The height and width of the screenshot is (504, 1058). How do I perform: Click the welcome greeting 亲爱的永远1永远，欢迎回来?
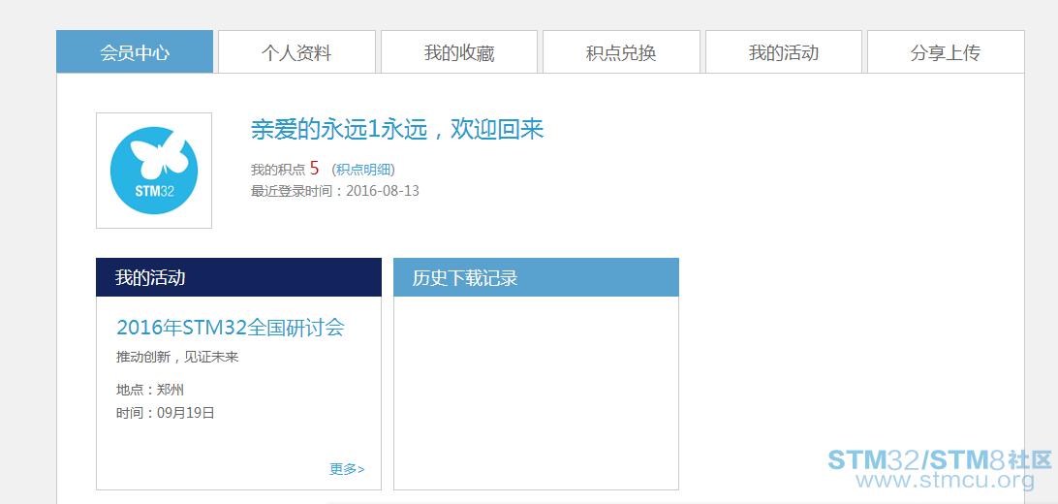[397, 130]
